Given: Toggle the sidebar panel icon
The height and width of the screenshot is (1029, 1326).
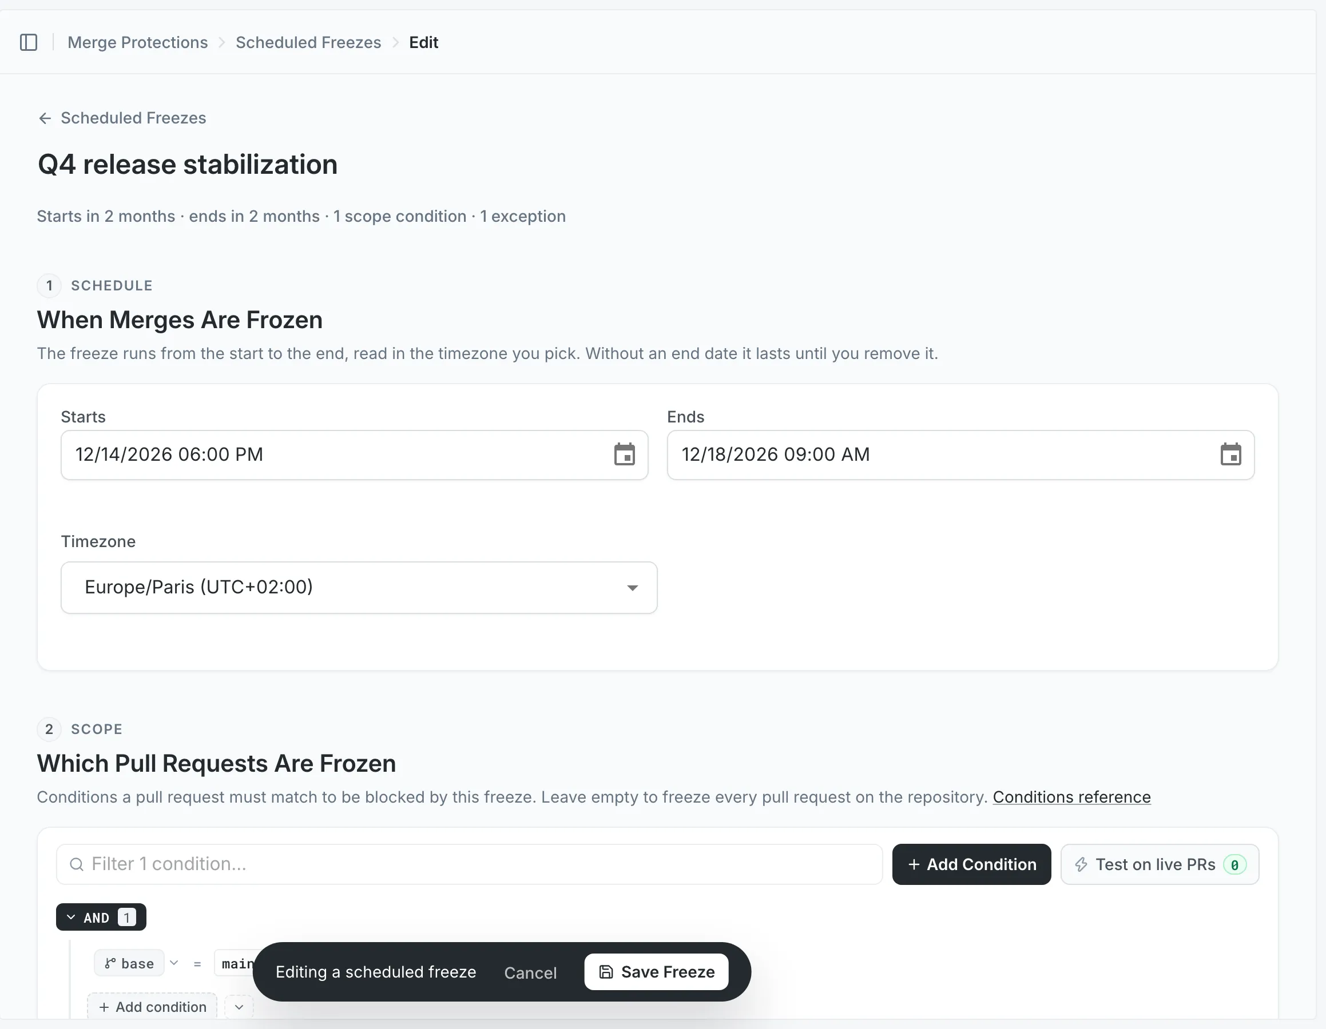Looking at the screenshot, I should click(29, 42).
